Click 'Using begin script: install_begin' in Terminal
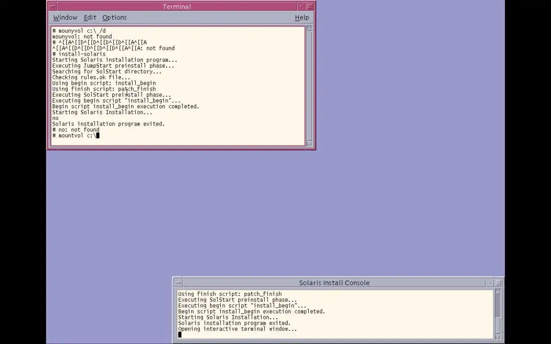 104,83
